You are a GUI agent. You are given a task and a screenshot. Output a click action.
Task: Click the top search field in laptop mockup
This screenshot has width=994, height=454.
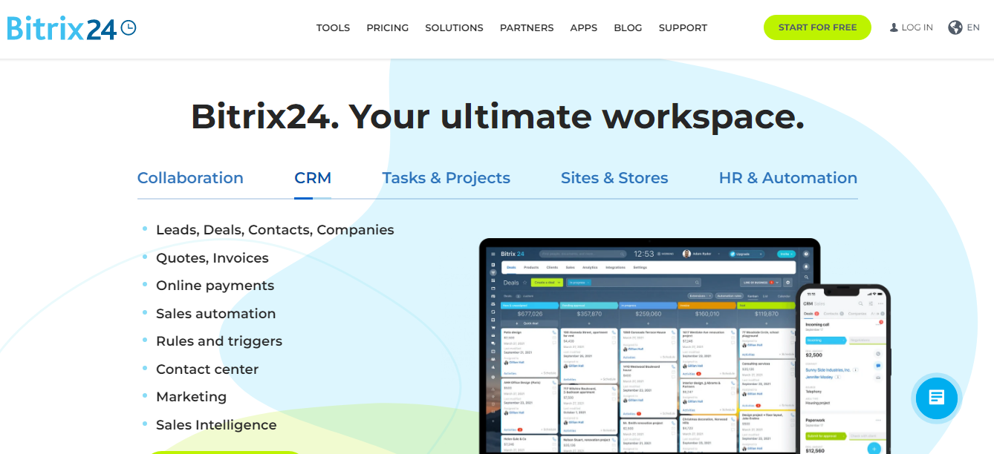tap(582, 254)
